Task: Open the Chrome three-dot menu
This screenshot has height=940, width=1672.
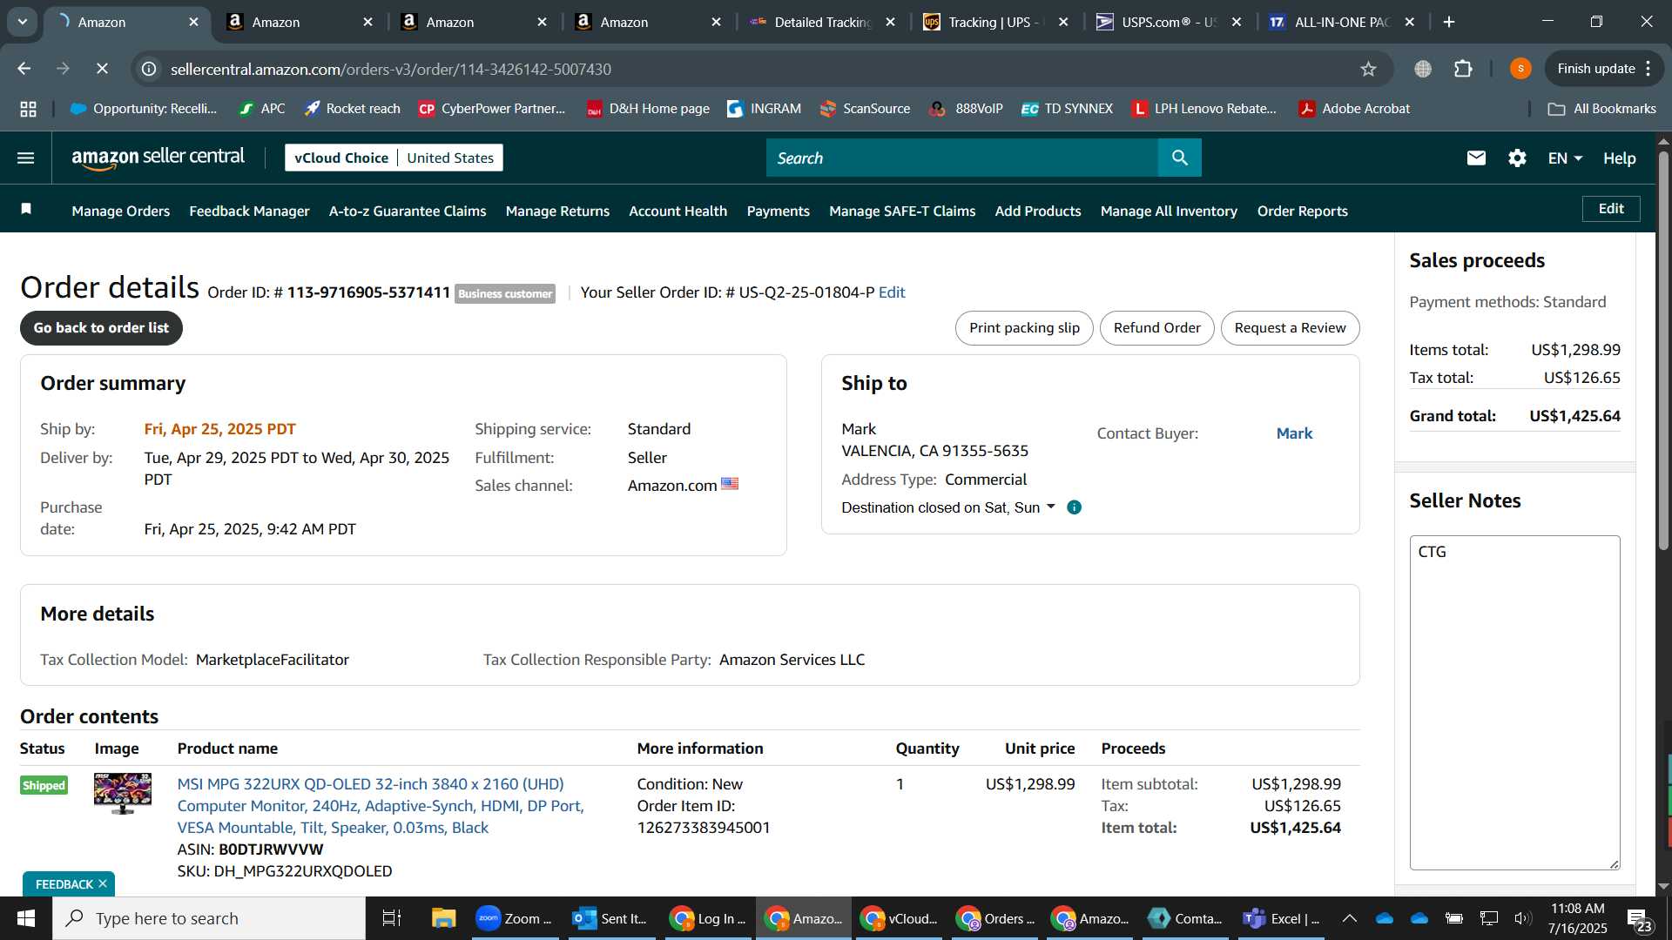Action: (x=1648, y=69)
